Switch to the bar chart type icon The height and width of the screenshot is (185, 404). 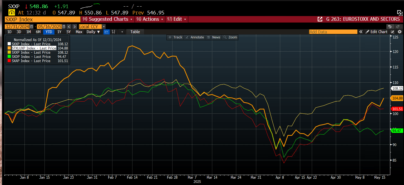tap(114, 32)
